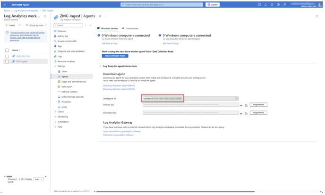Tick the checkbox for the blurred workspace row

pyautogui.click(x=7, y=56)
